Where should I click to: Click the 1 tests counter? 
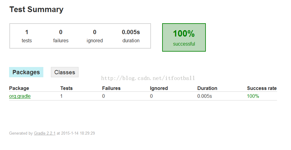[27, 36]
